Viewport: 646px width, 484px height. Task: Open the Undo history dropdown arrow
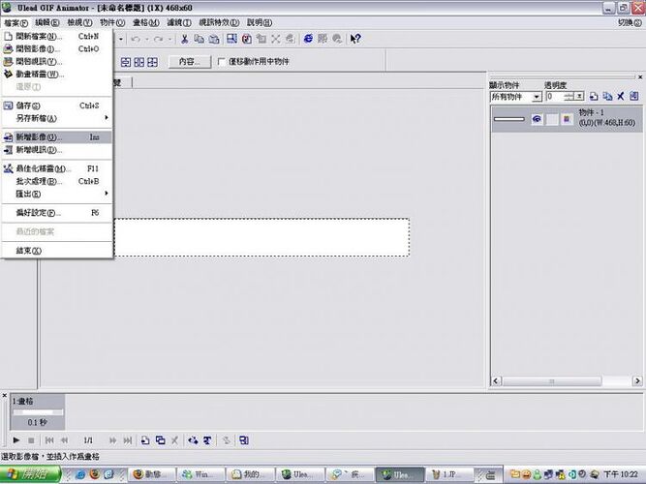(146, 39)
